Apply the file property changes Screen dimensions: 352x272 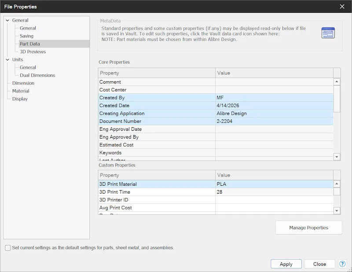[286, 264]
